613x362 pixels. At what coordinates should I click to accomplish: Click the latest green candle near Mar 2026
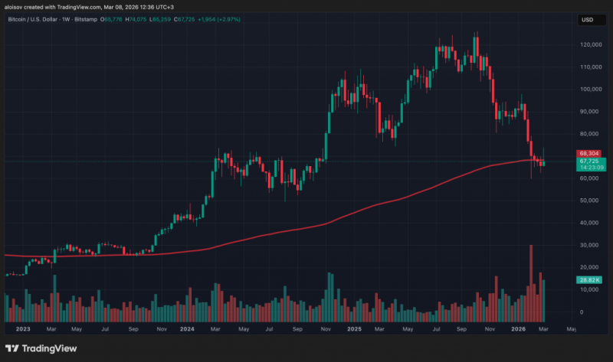543,163
